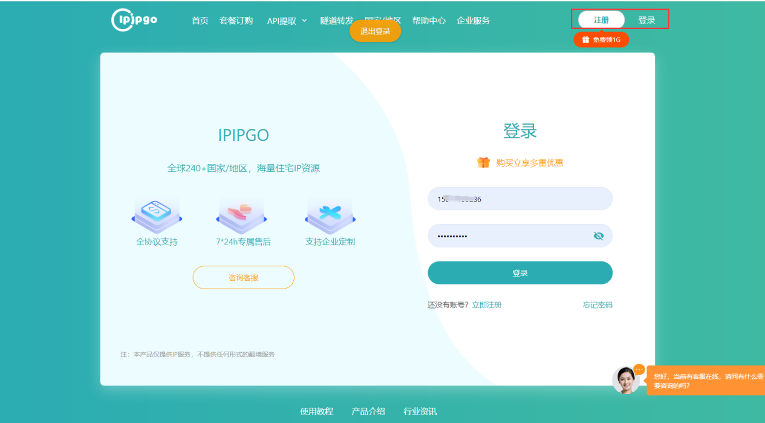
Task: Click the 7*24h exclusive after-sales icon
Action: click(x=242, y=217)
